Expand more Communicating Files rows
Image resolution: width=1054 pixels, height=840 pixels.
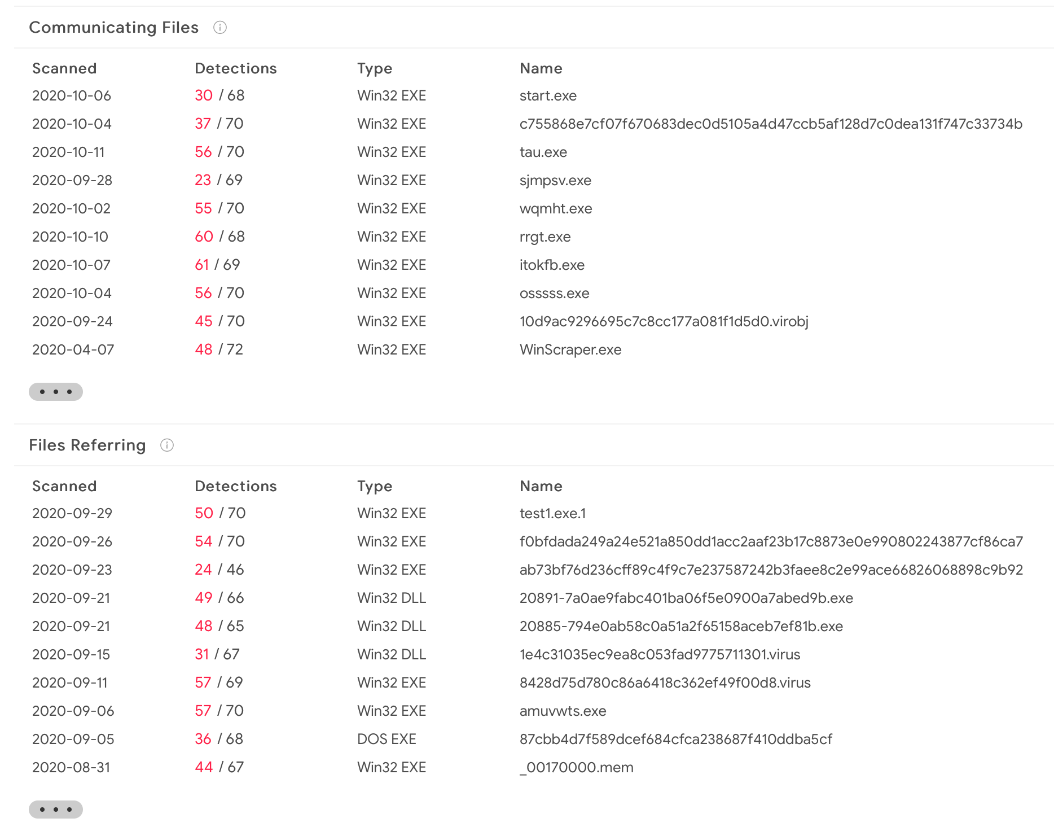pyautogui.click(x=56, y=392)
